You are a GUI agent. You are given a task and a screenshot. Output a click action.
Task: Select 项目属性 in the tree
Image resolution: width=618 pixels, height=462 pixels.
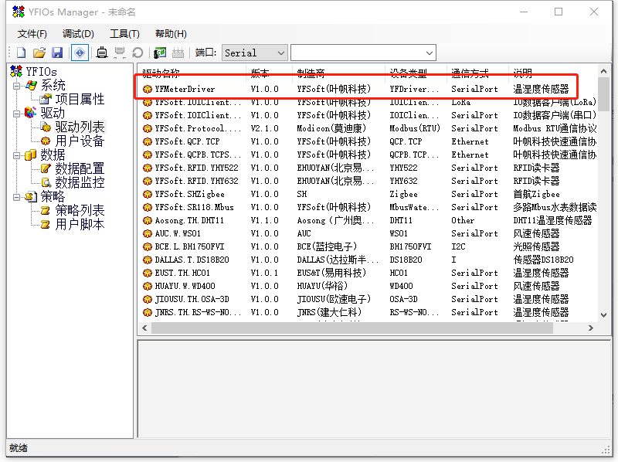(80, 99)
